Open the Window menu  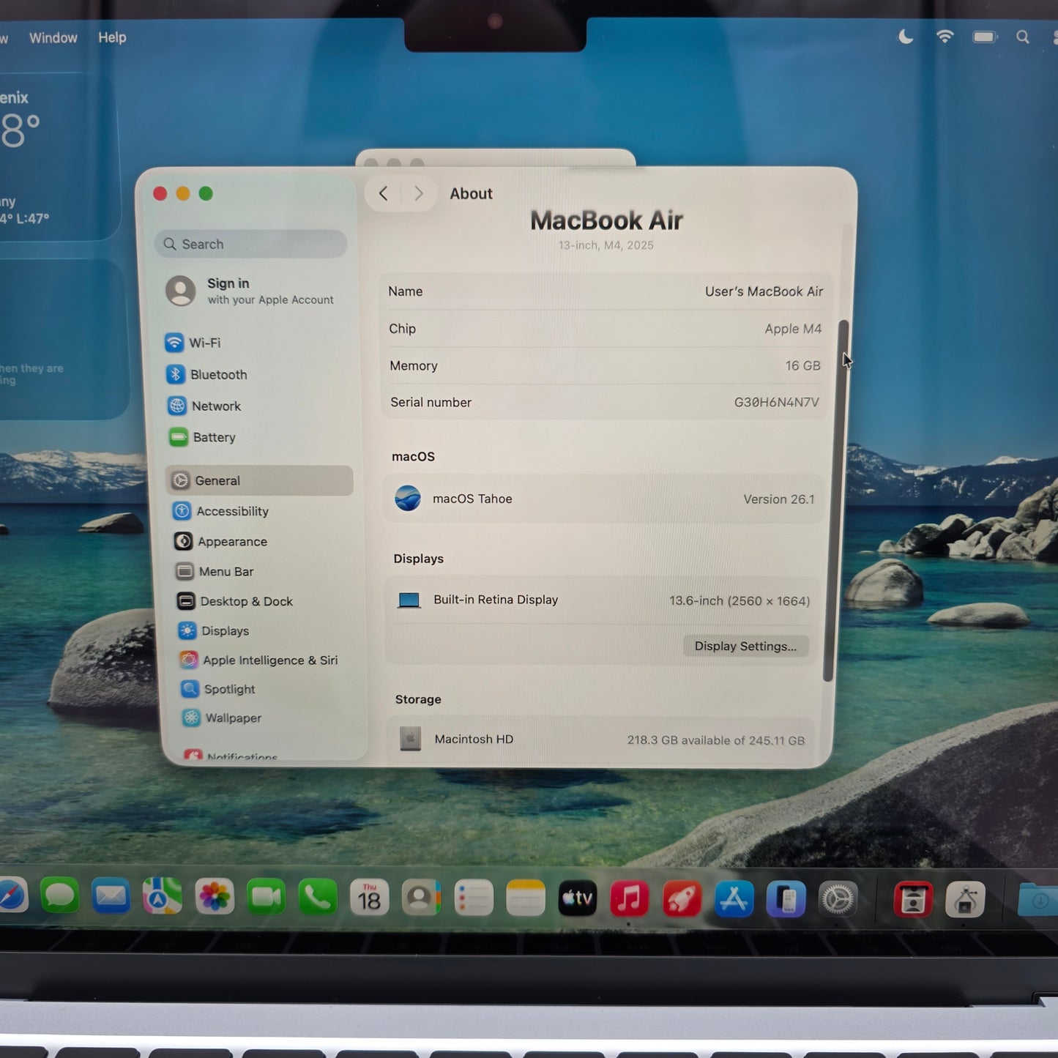52,37
